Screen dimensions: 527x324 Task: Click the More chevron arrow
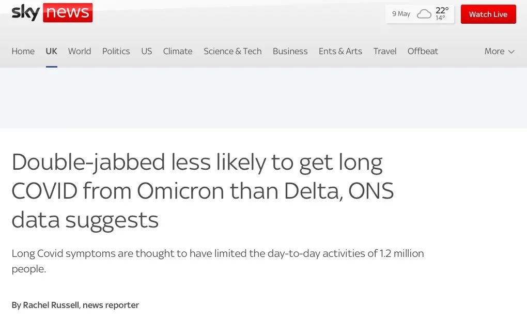(512, 52)
